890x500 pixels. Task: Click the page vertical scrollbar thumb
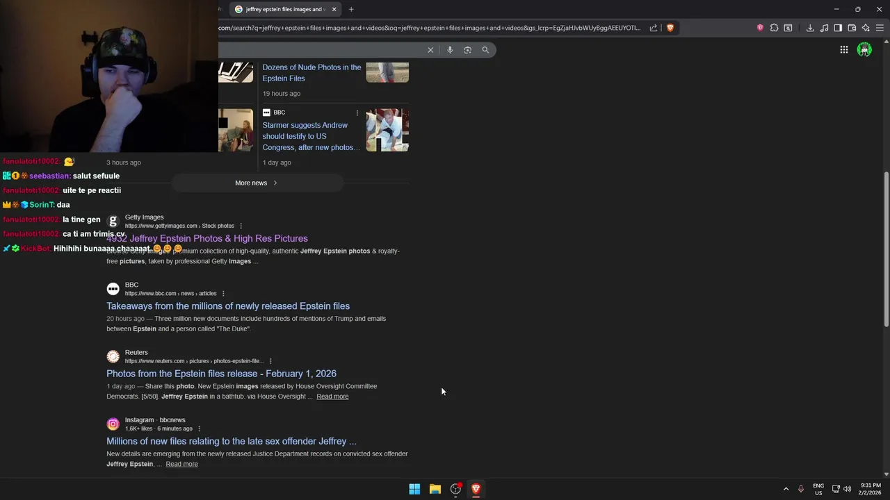886,249
